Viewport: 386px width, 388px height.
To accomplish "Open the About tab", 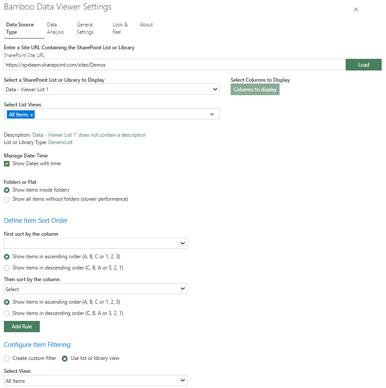I will [146, 25].
